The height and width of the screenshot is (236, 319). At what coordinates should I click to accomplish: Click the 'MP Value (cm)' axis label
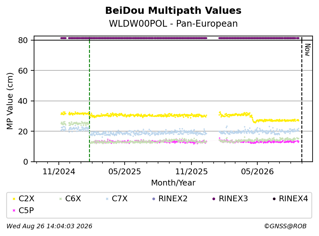click(10, 101)
